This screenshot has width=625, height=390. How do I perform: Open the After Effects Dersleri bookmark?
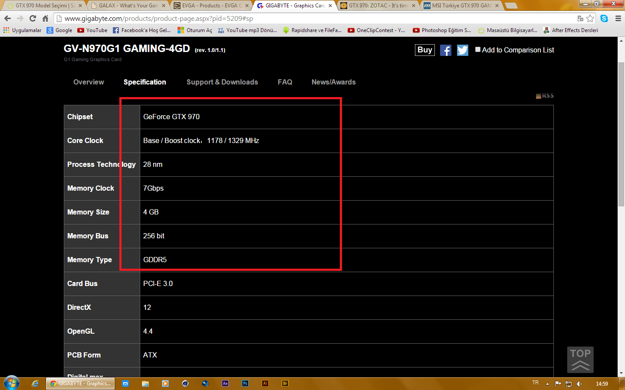tap(571, 30)
